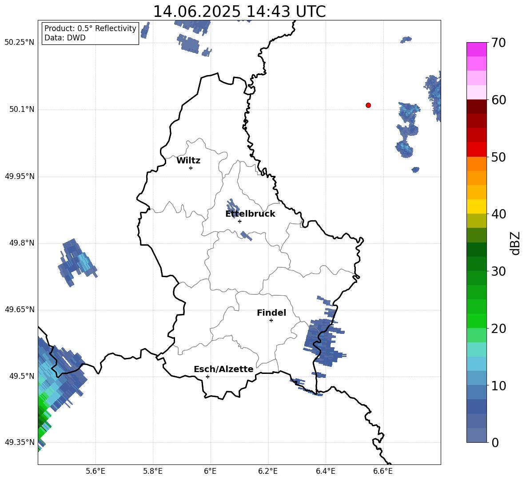Click the 'Findel' city label
The width and height of the screenshot is (526, 480).
click(x=271, y=313)
